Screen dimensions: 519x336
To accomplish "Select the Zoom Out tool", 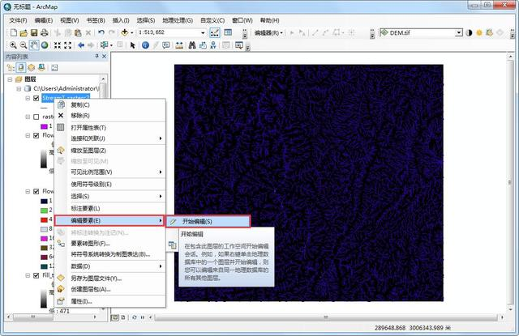I will tap(24, 45).
